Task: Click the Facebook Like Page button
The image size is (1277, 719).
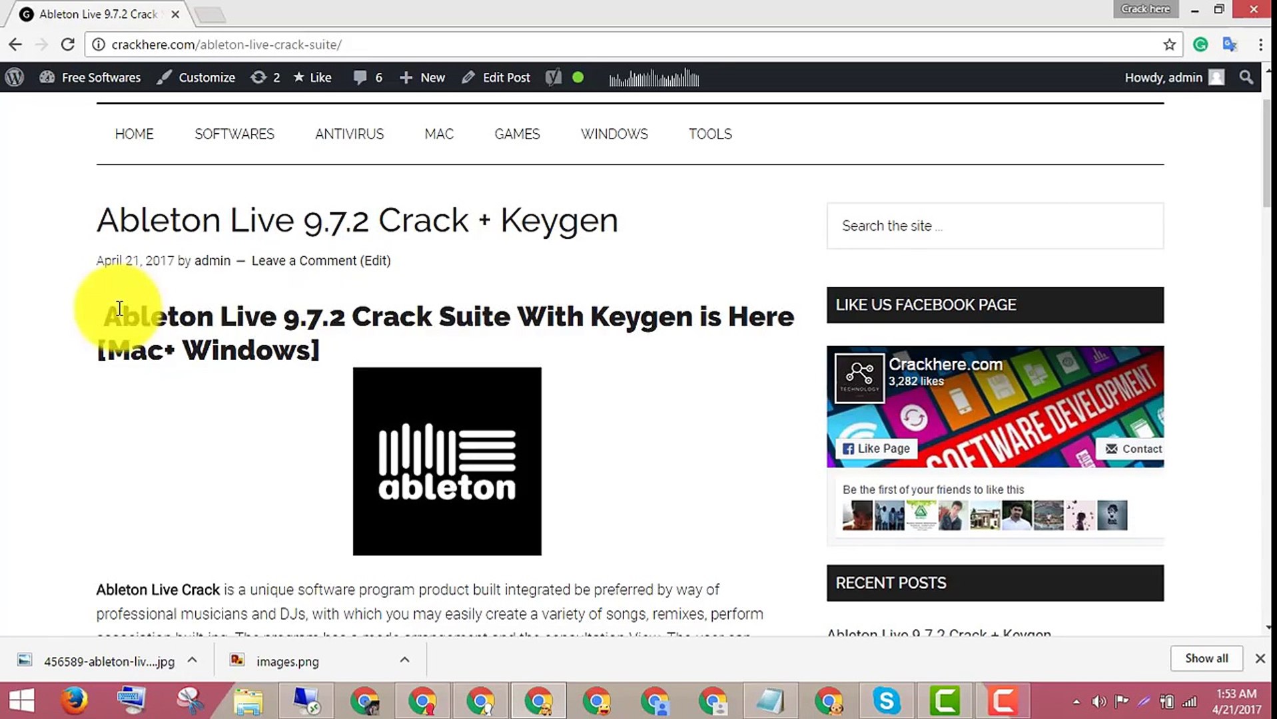Action: click(x=876, y=449)
